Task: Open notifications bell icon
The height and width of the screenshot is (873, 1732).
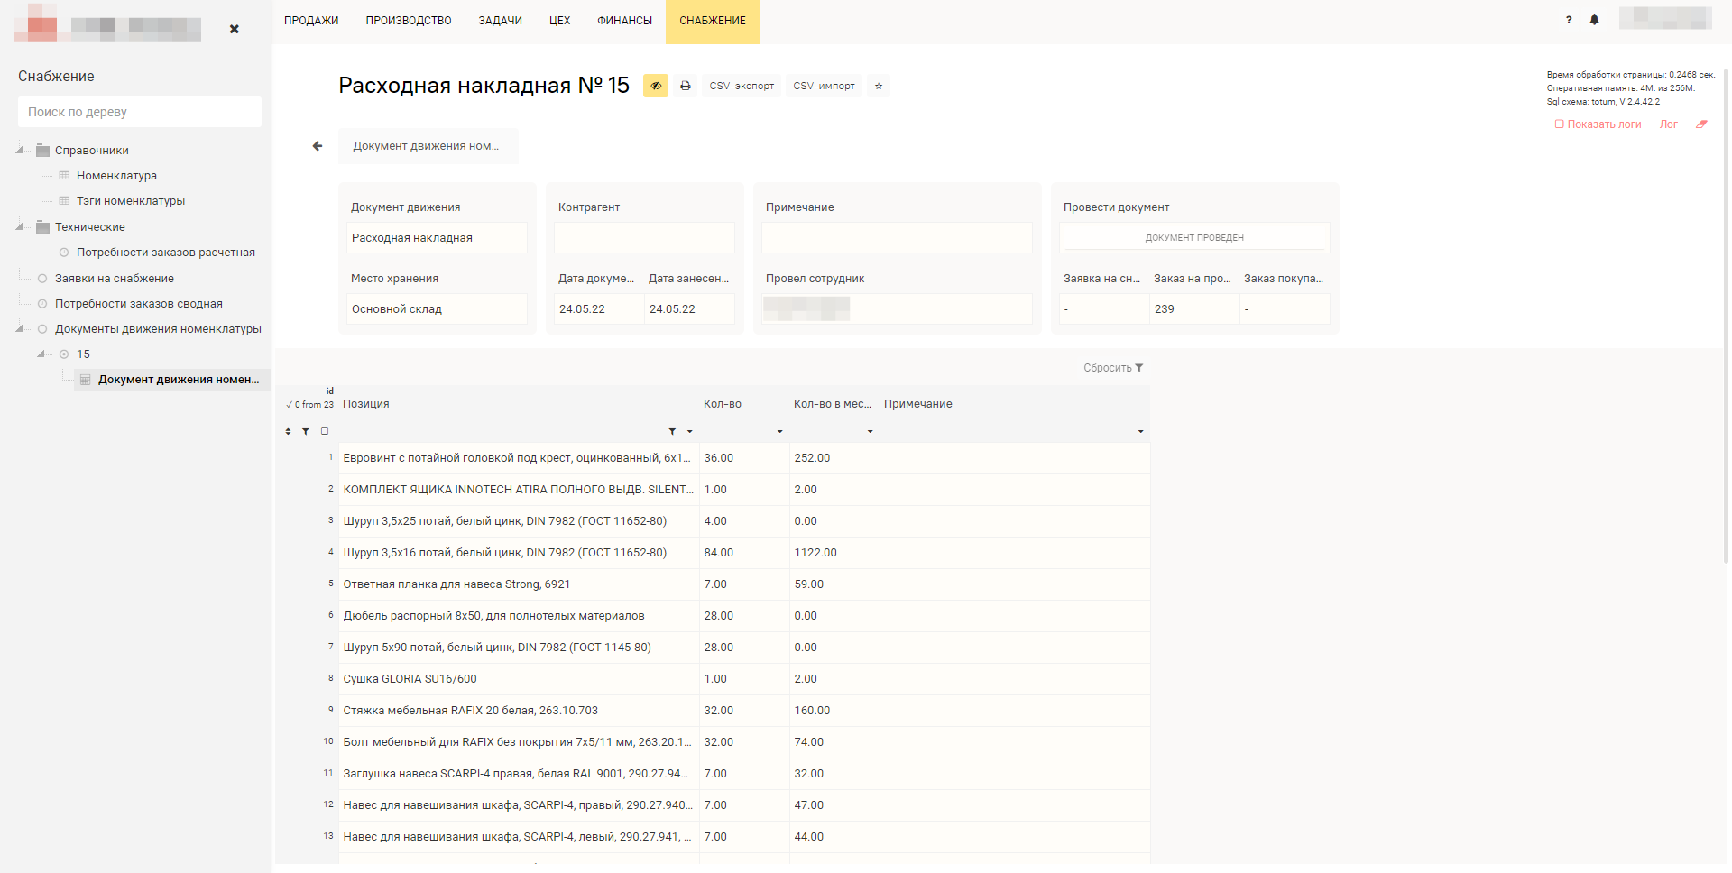Action: click(1594, 20)
